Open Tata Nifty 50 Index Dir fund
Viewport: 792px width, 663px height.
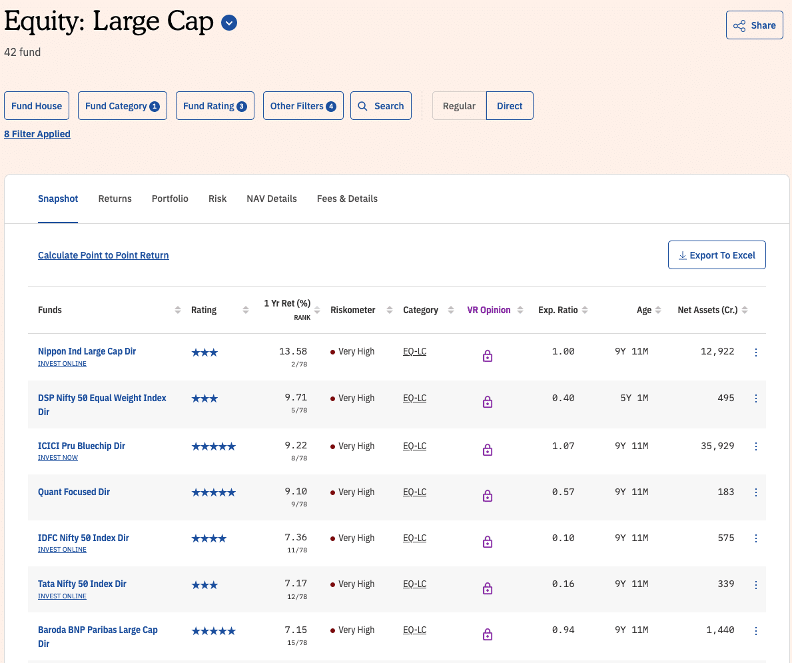pos(82,584)
